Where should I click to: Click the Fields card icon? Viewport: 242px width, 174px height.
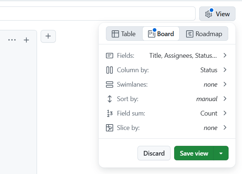(110, 56)
